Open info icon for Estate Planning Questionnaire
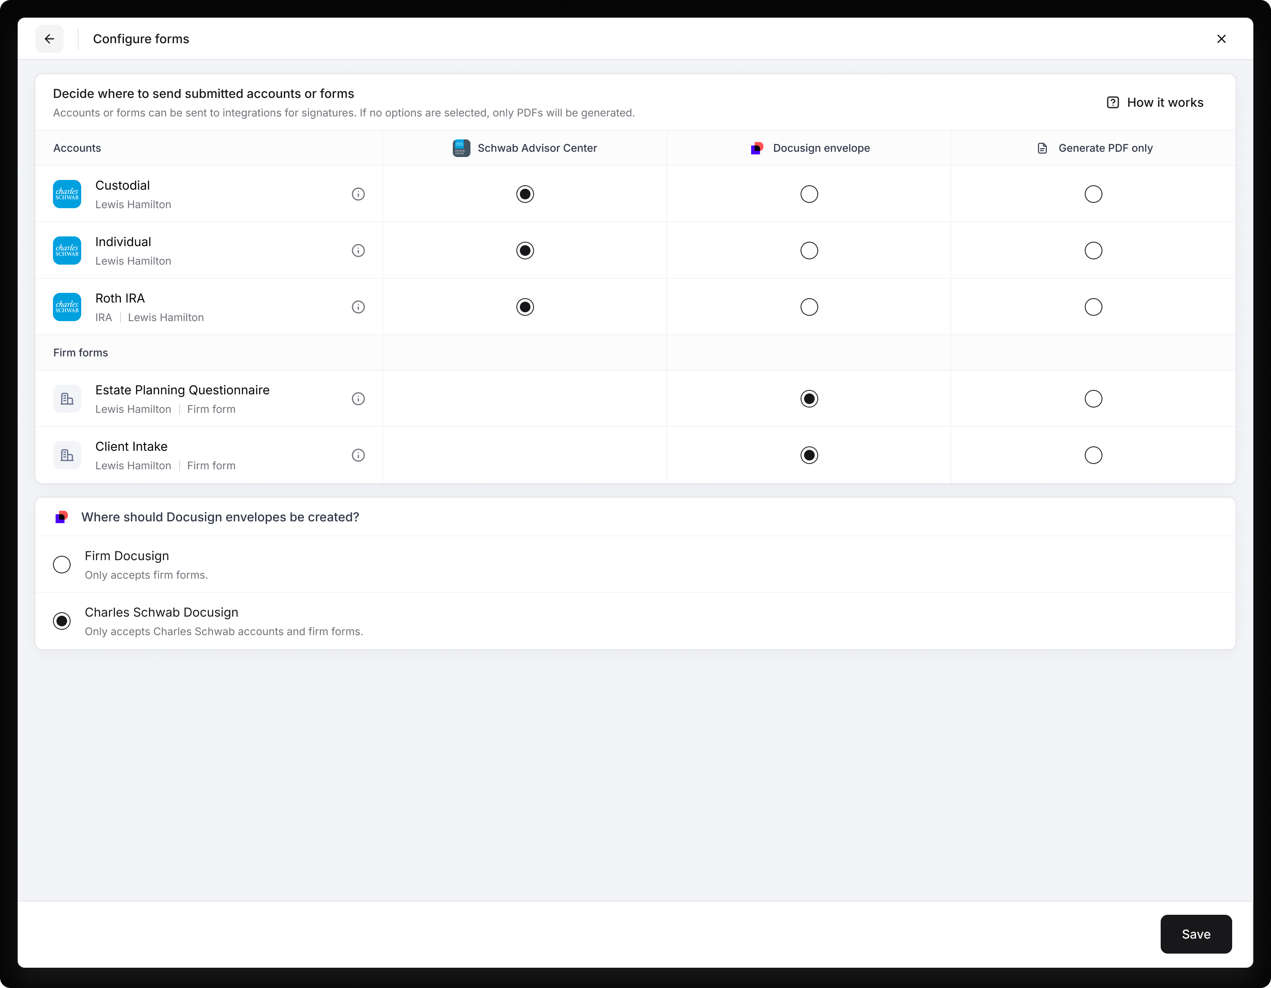 (358, 399)
